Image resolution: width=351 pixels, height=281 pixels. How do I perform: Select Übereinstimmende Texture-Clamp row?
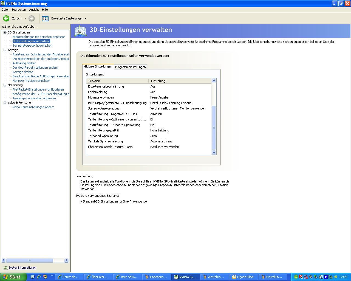pos(149,147)
